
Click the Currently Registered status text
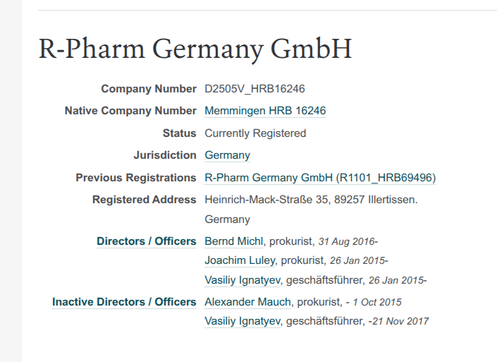click(x=255, y=133)
